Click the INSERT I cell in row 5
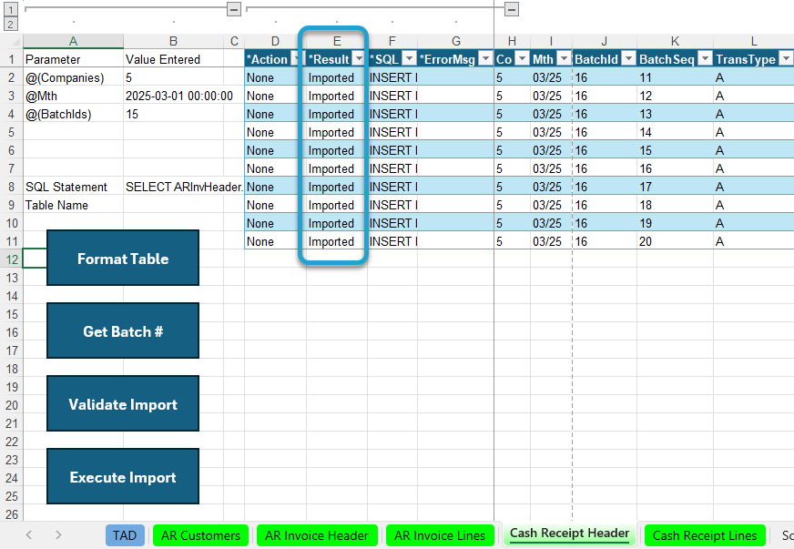 tap(392, 132)
